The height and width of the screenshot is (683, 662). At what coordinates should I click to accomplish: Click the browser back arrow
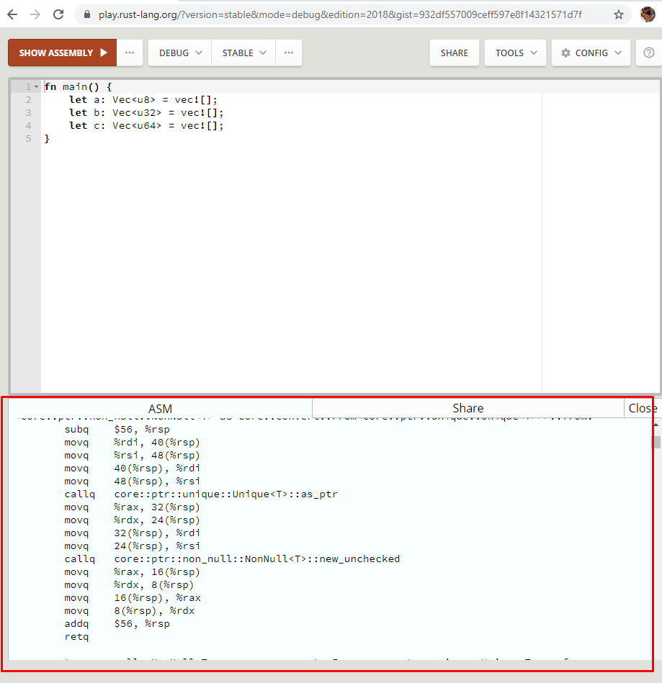click(12, 14)
